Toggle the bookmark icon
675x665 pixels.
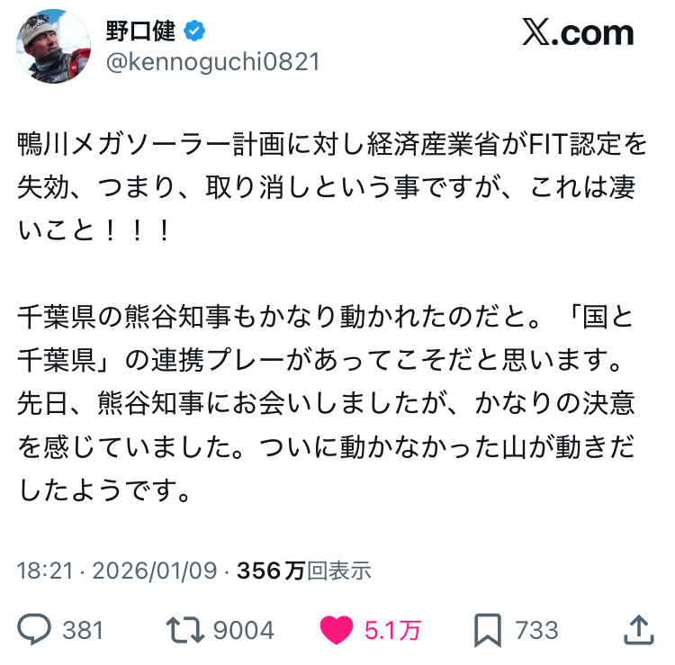click(x=488, y=630)
